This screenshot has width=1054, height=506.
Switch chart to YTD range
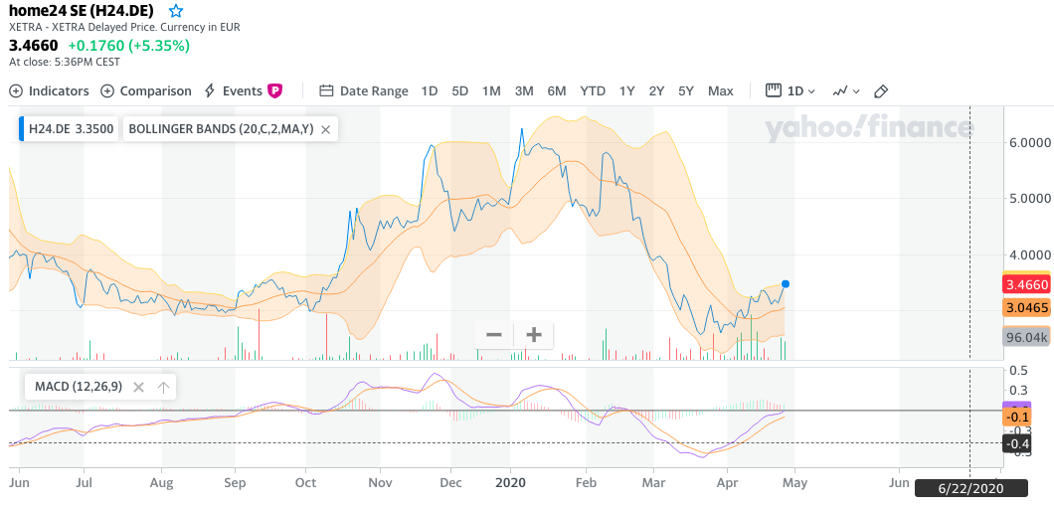point(593,90)
